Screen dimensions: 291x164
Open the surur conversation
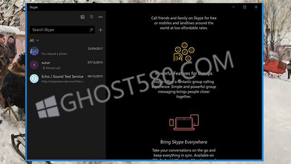(66, 65)
